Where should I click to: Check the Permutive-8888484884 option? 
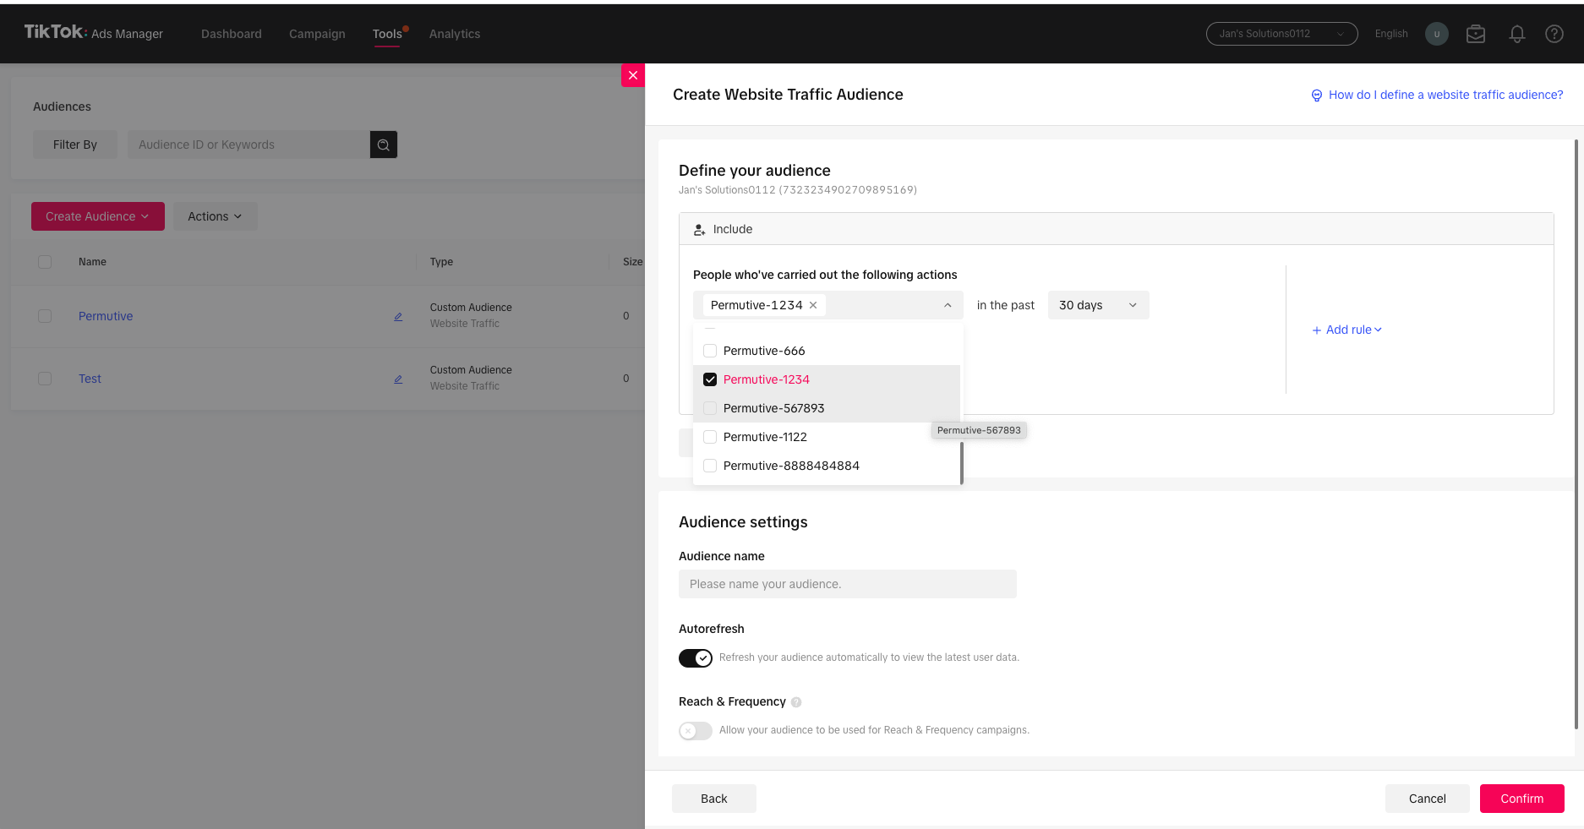click(710, 466)
